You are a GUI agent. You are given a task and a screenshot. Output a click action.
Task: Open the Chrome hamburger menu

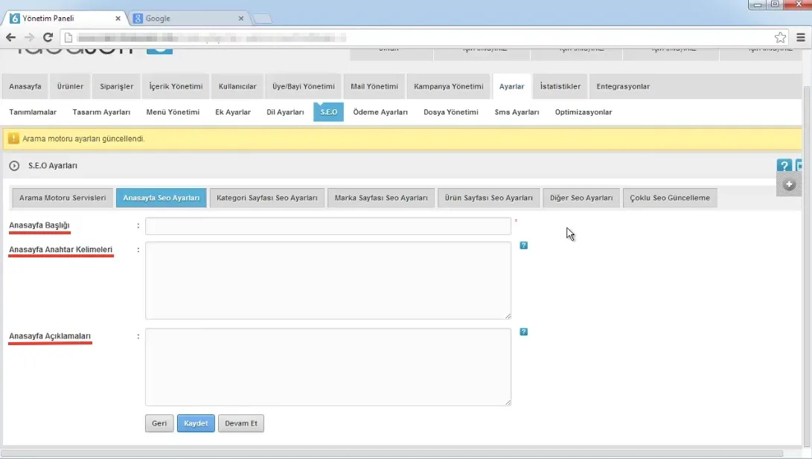(x=801, y=37)
